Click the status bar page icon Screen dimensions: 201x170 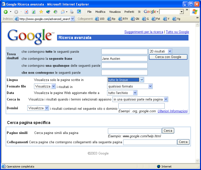coord(3,166)
